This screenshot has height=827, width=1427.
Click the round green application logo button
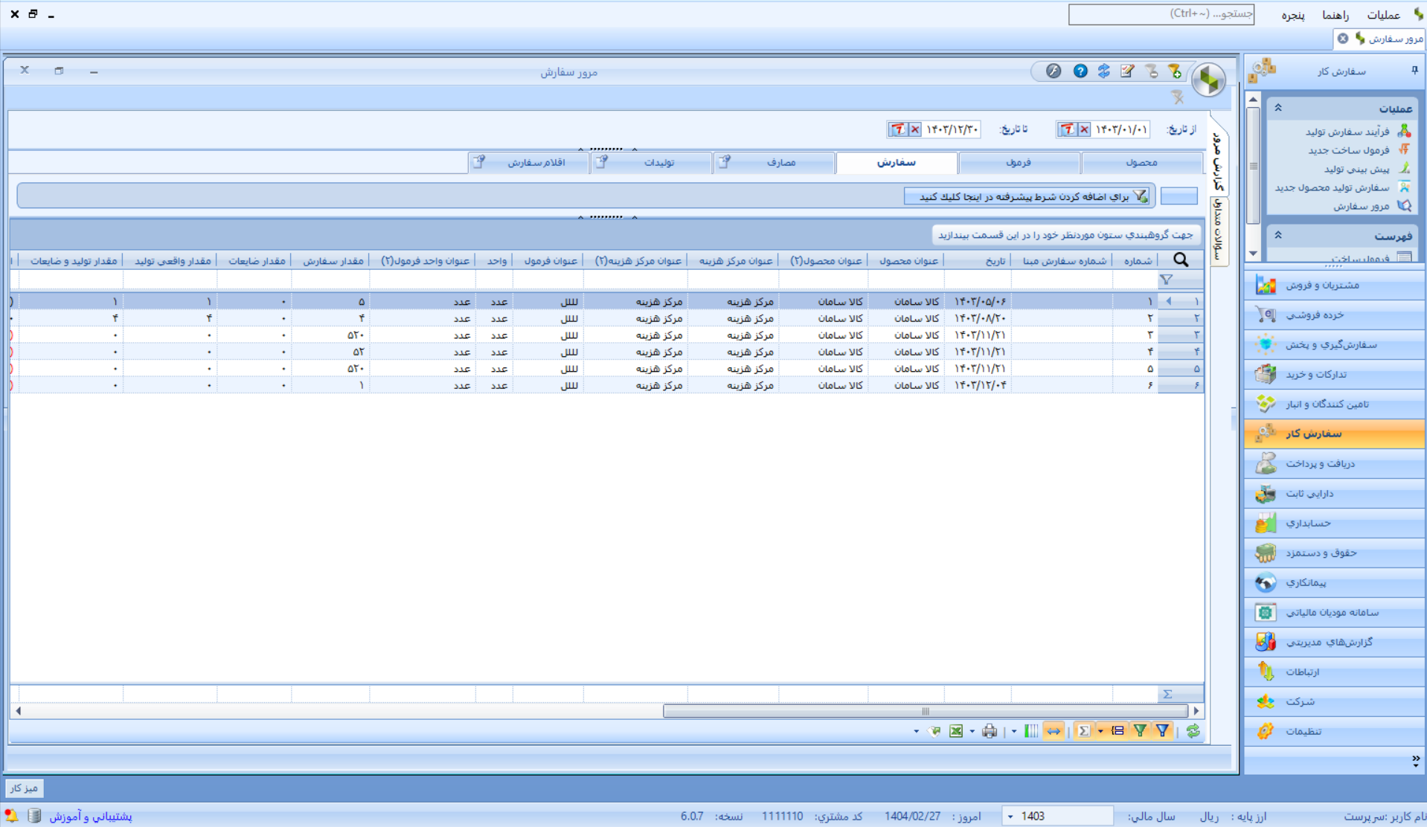point(1209,80)
